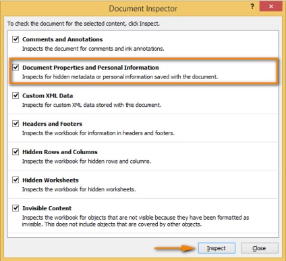This screenshot has height=261, width=286.
Task: Uncheck the Hidden Worksheets checkbox
Action: 16,180
